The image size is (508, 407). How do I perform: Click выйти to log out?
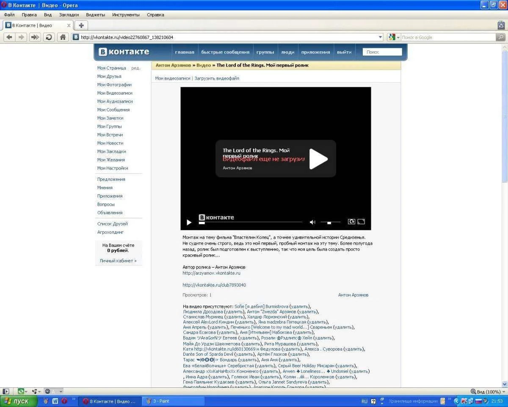344,52
